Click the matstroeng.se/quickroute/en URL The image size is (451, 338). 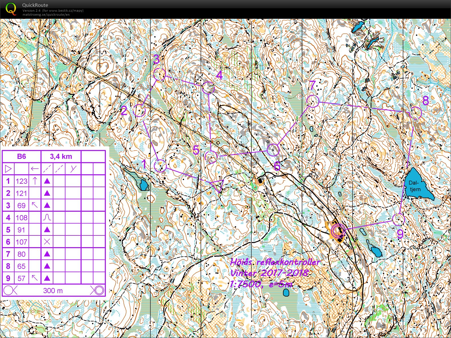tap(46, 14)
